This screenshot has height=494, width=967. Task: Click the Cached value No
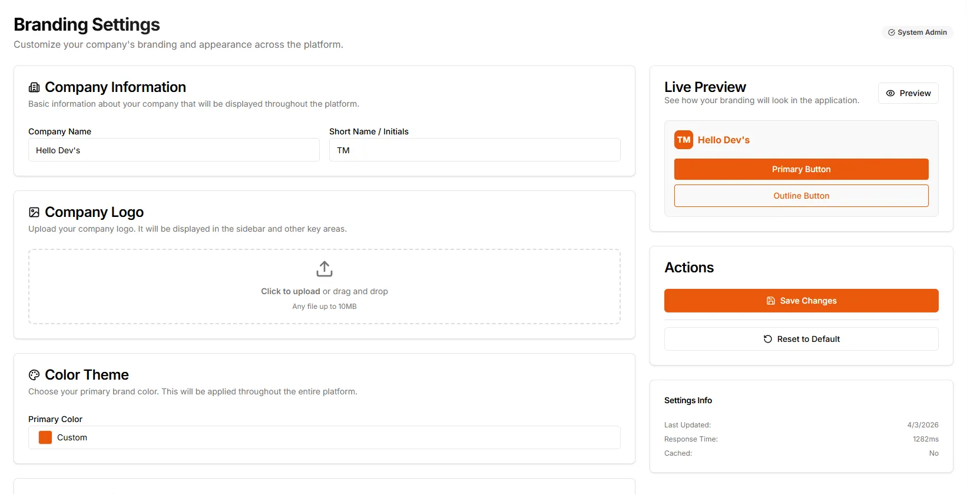934,453
